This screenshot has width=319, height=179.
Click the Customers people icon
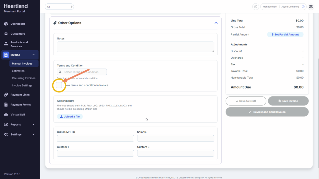pyautogui.click(x=6, y=34)
